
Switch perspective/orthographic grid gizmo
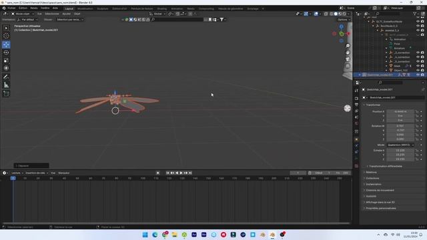click(x=348, y=66)
